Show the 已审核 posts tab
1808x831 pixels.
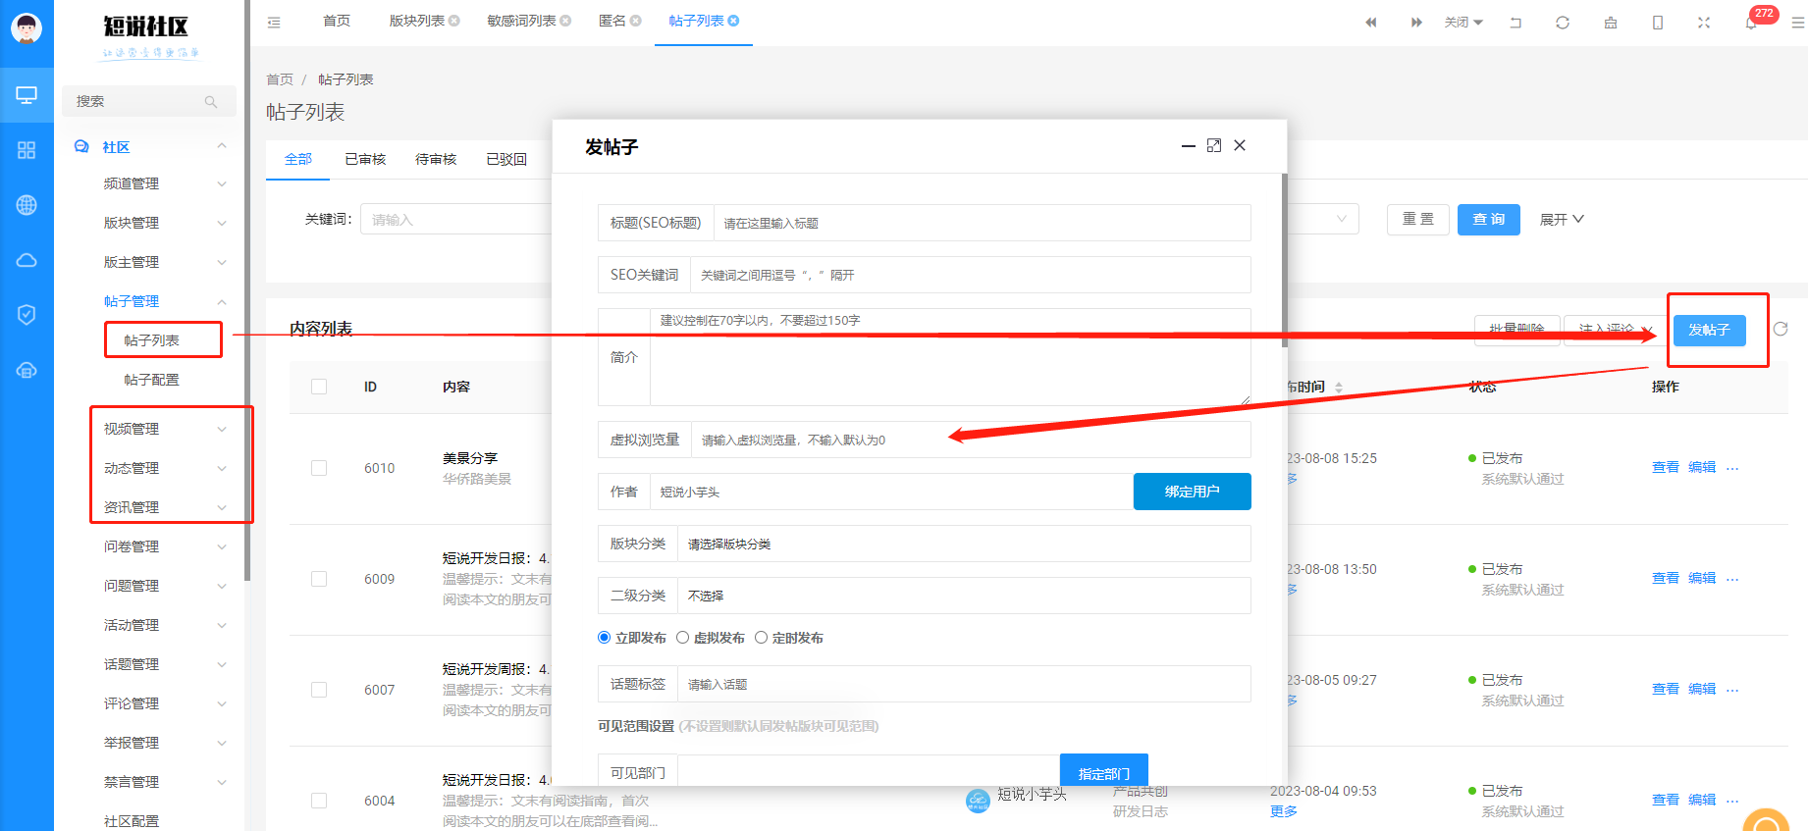(365, 159)
